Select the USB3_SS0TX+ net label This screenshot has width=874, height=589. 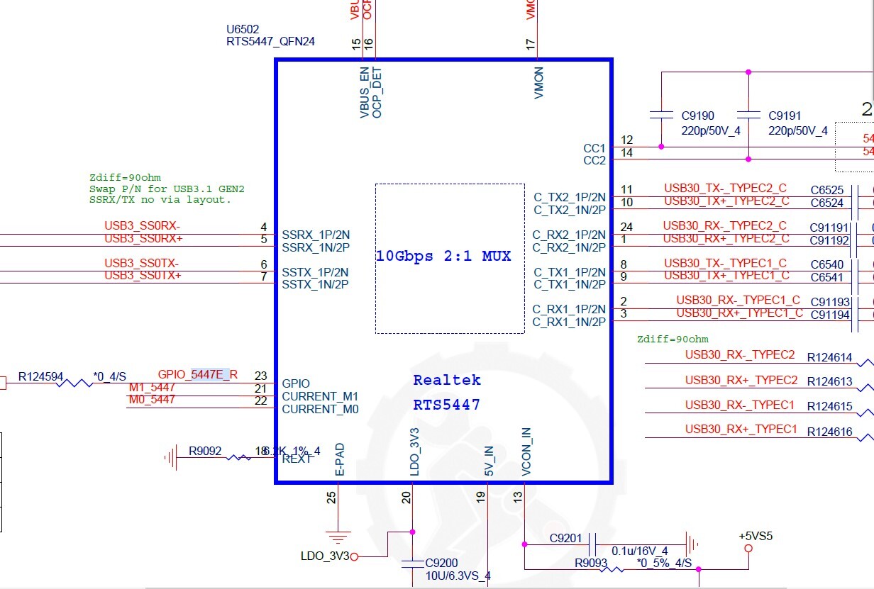tap(143, 275)
